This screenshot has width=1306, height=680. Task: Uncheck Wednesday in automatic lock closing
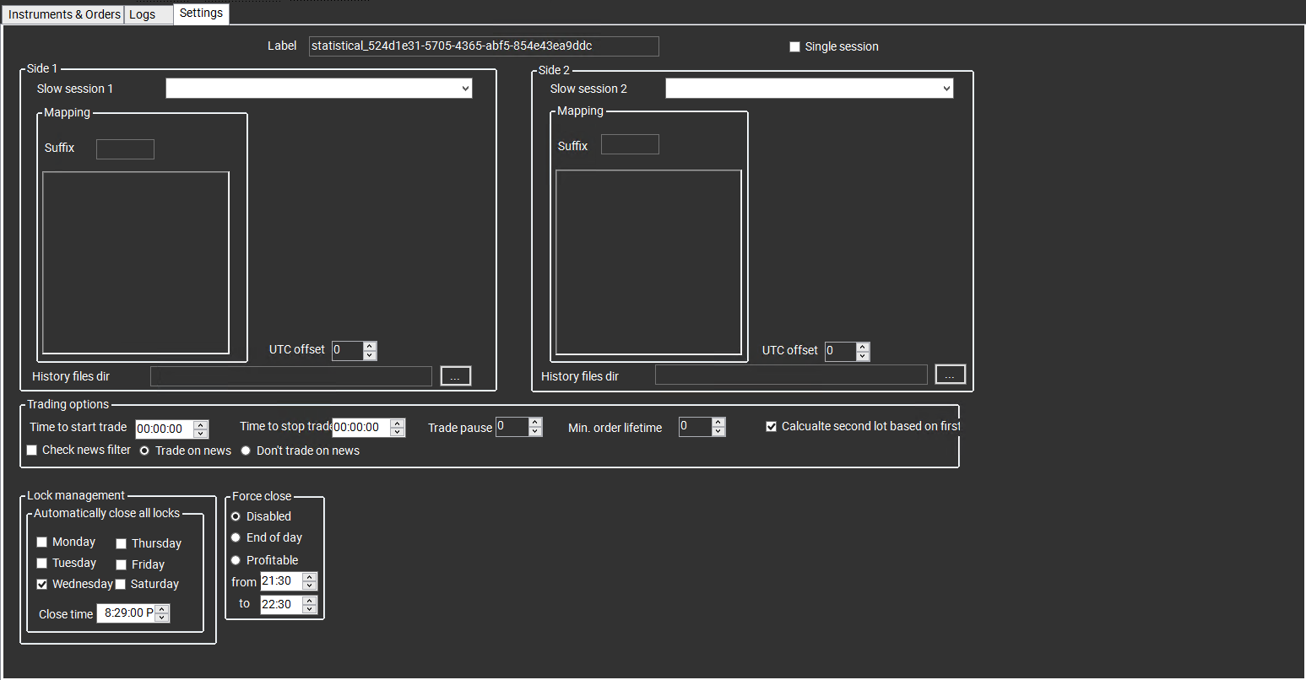coord(42,585)
